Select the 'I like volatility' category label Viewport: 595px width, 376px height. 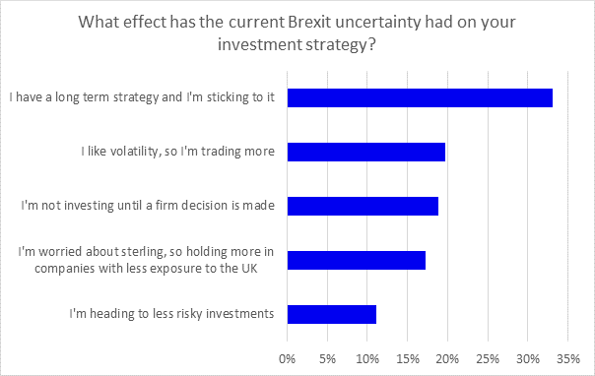point(177,152)
